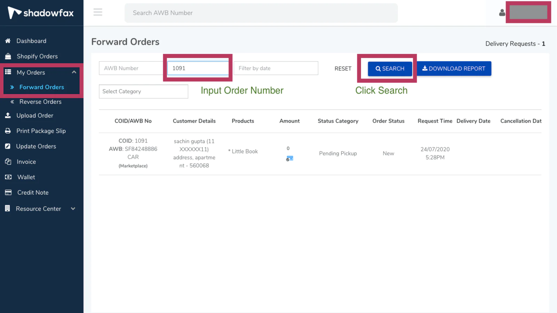Select the Upload Order icon

click(x=8, y=115)
